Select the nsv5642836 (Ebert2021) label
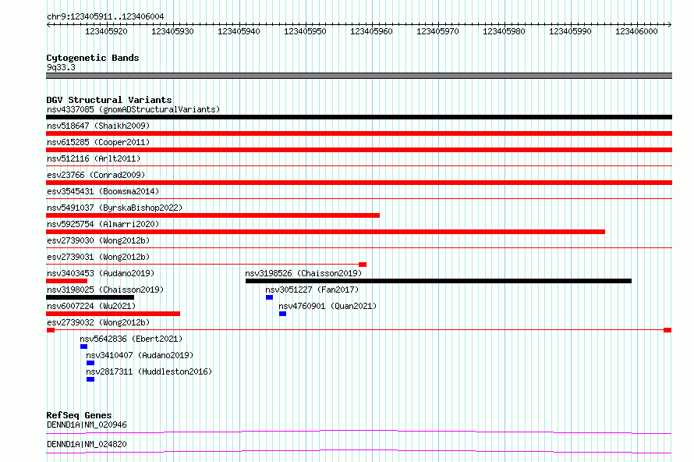Viewport: 694px width, 462px height. pyautogui.click(x=131, y=339)
